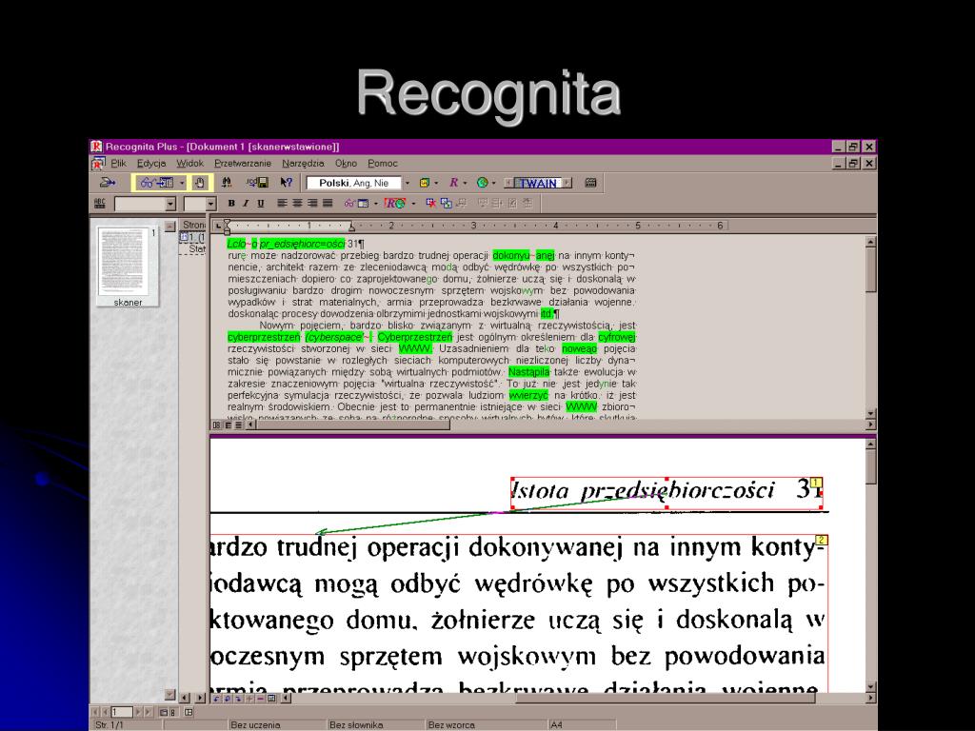
Task: Open the Widok menu
Action: pyautogui.click(x=189, y=164)
